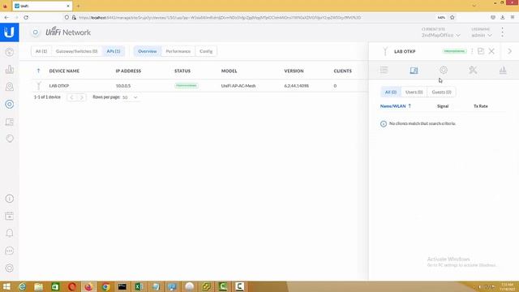The image size is (519, 292).
Task: Sort client list by Name/WLAN
Action: click(392, 106)
